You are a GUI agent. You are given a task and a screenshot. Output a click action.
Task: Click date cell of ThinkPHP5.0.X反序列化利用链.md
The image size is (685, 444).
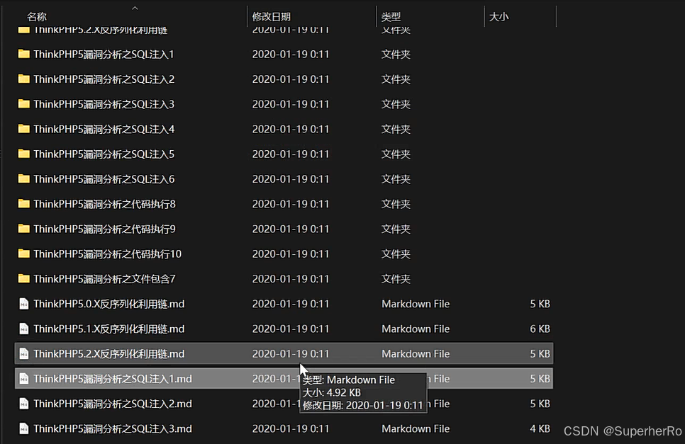pyautogui.click(x=291, y=304)
